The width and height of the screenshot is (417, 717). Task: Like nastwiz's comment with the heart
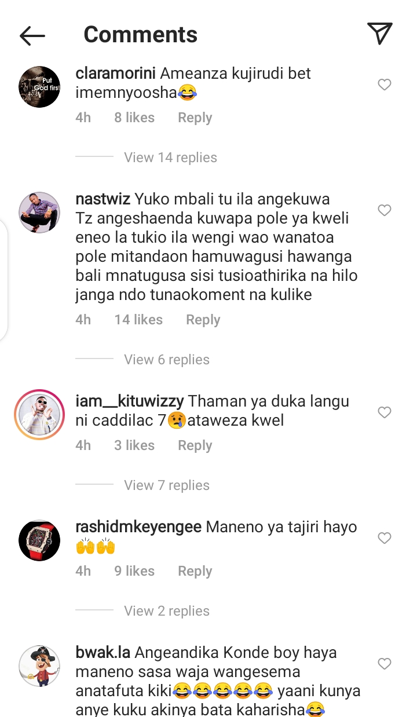coord(385,211)
